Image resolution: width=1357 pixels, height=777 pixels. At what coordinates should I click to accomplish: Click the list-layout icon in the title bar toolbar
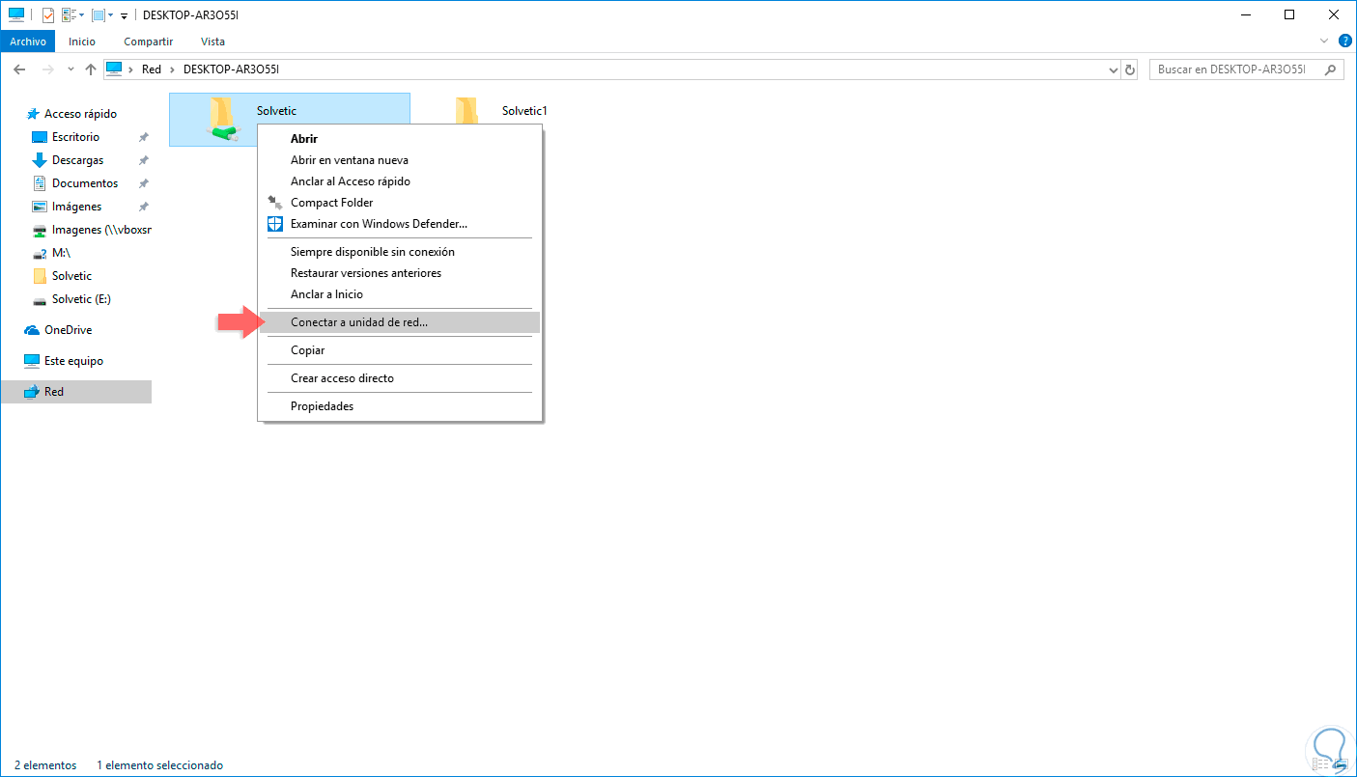pyautogui.click(x=69, y=14)
